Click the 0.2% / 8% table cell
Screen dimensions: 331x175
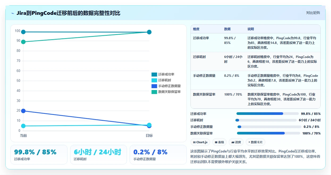(x=232, y=76)
